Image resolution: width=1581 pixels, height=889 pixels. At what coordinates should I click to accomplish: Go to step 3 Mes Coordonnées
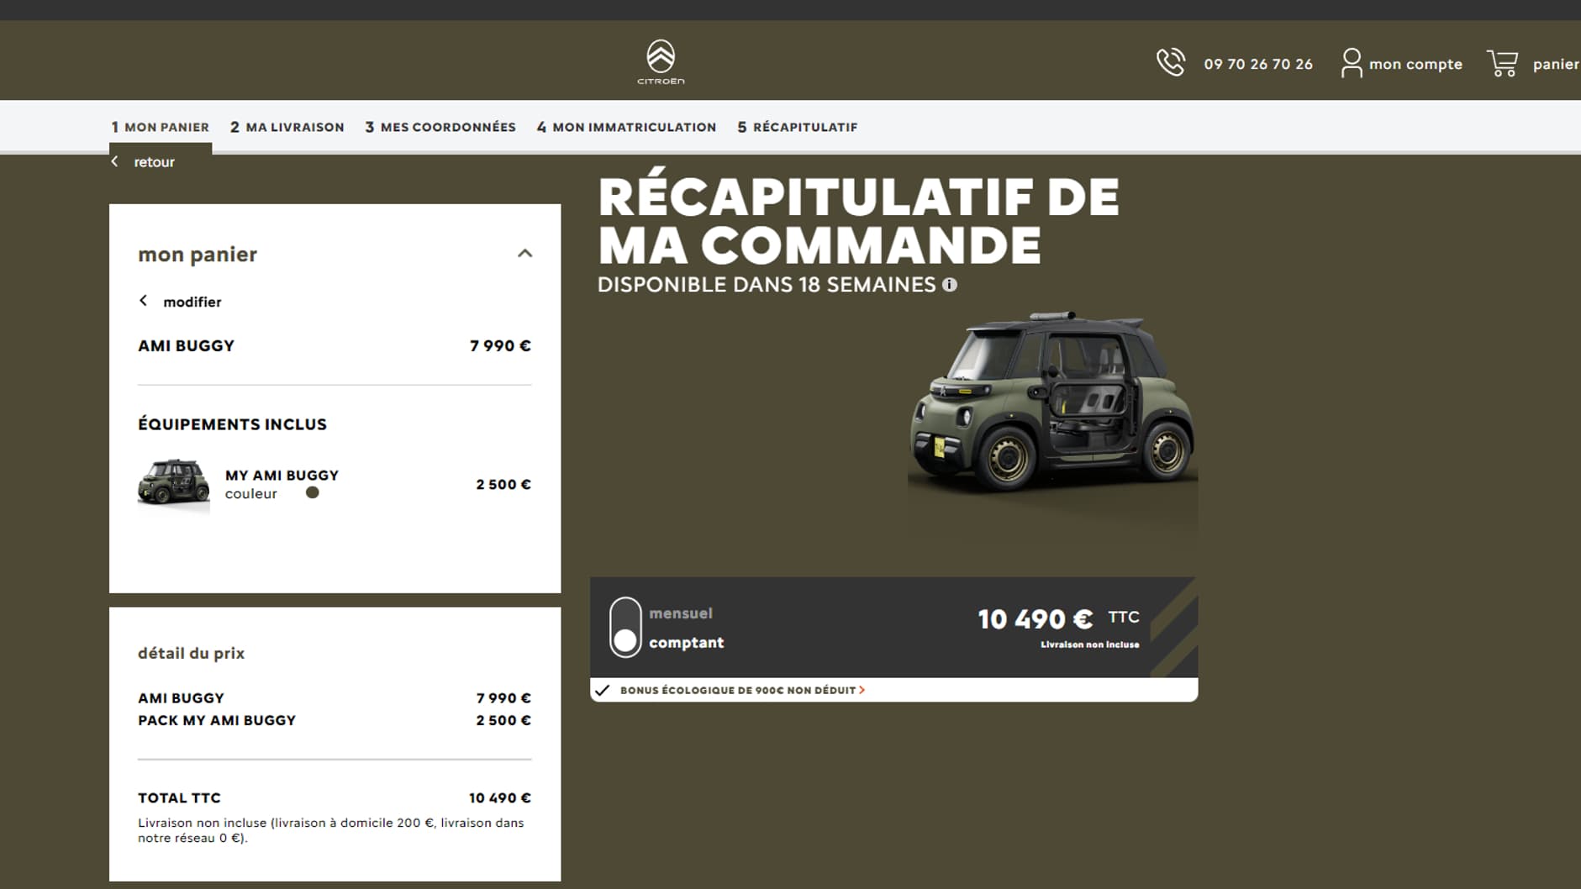pyautogui.click(x=440, y=127)
